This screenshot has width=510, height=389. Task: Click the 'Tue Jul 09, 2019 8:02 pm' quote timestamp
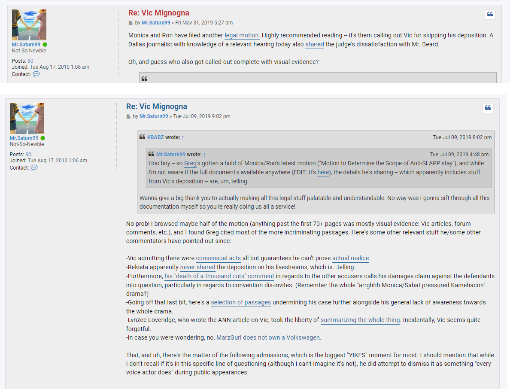pos(462,137)
